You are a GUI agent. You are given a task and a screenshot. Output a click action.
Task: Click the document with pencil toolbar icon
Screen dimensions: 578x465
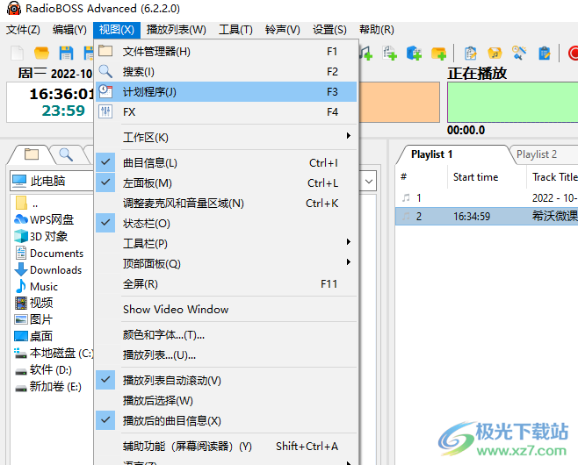470,53
